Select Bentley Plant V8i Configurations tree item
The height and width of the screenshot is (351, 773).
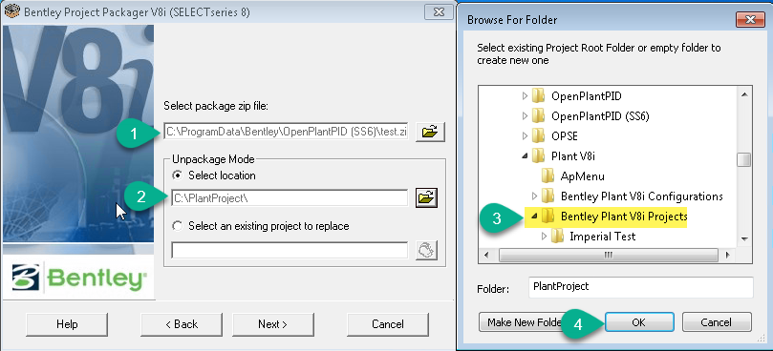tap(642, 196)
